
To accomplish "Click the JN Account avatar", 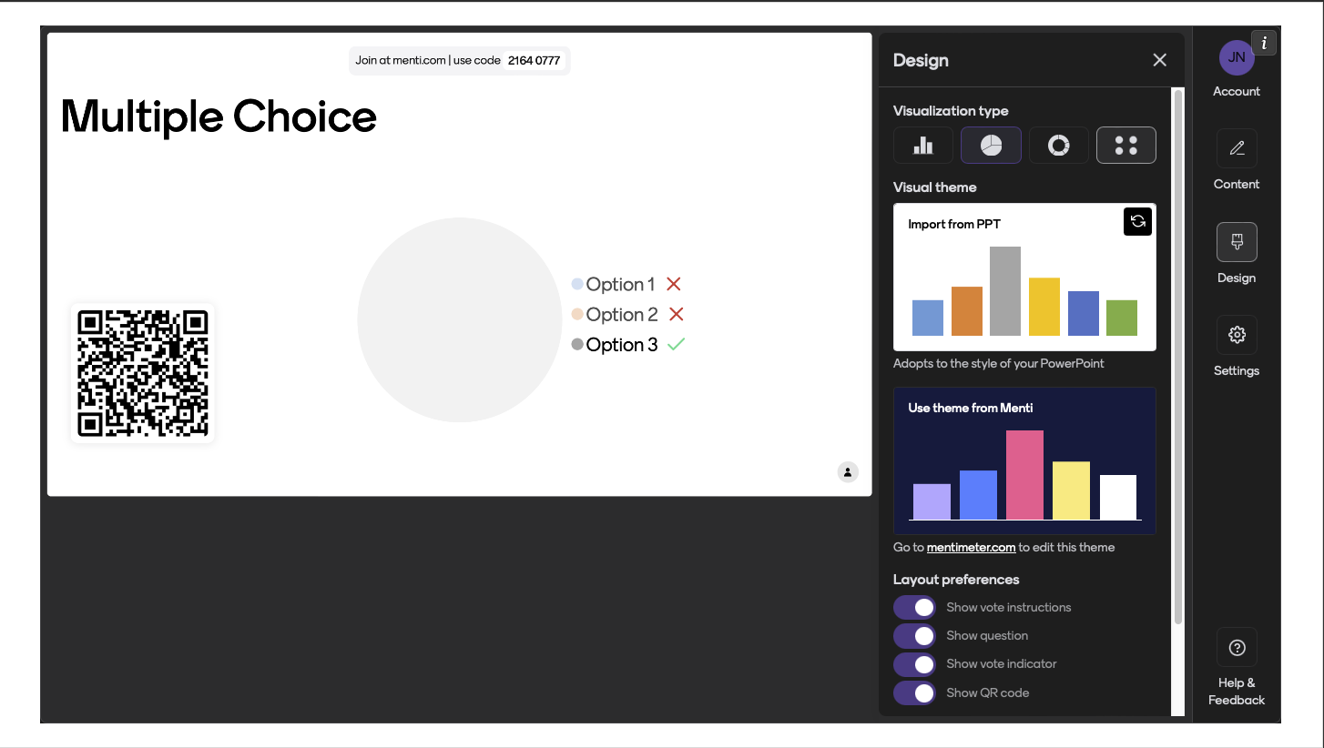I will click(1237, 57).
